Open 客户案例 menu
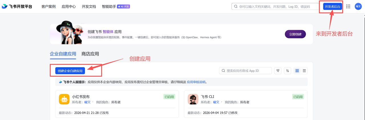Viewport: 365px width, 120px height. click(48, 6)
